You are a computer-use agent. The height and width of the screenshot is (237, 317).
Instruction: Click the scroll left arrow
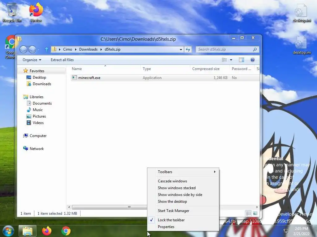[69, 207]
